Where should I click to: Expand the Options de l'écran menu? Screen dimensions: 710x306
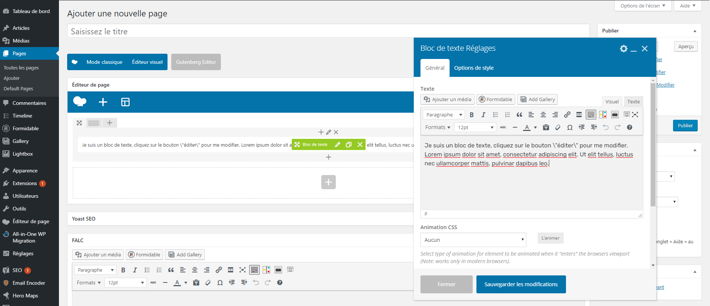pyautogui.click(x=642, y=6)
